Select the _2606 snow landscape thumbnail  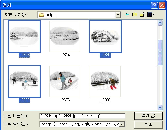24,36
